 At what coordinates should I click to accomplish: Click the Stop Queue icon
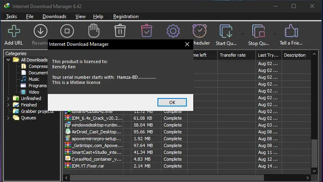click(x=259, y=31)
